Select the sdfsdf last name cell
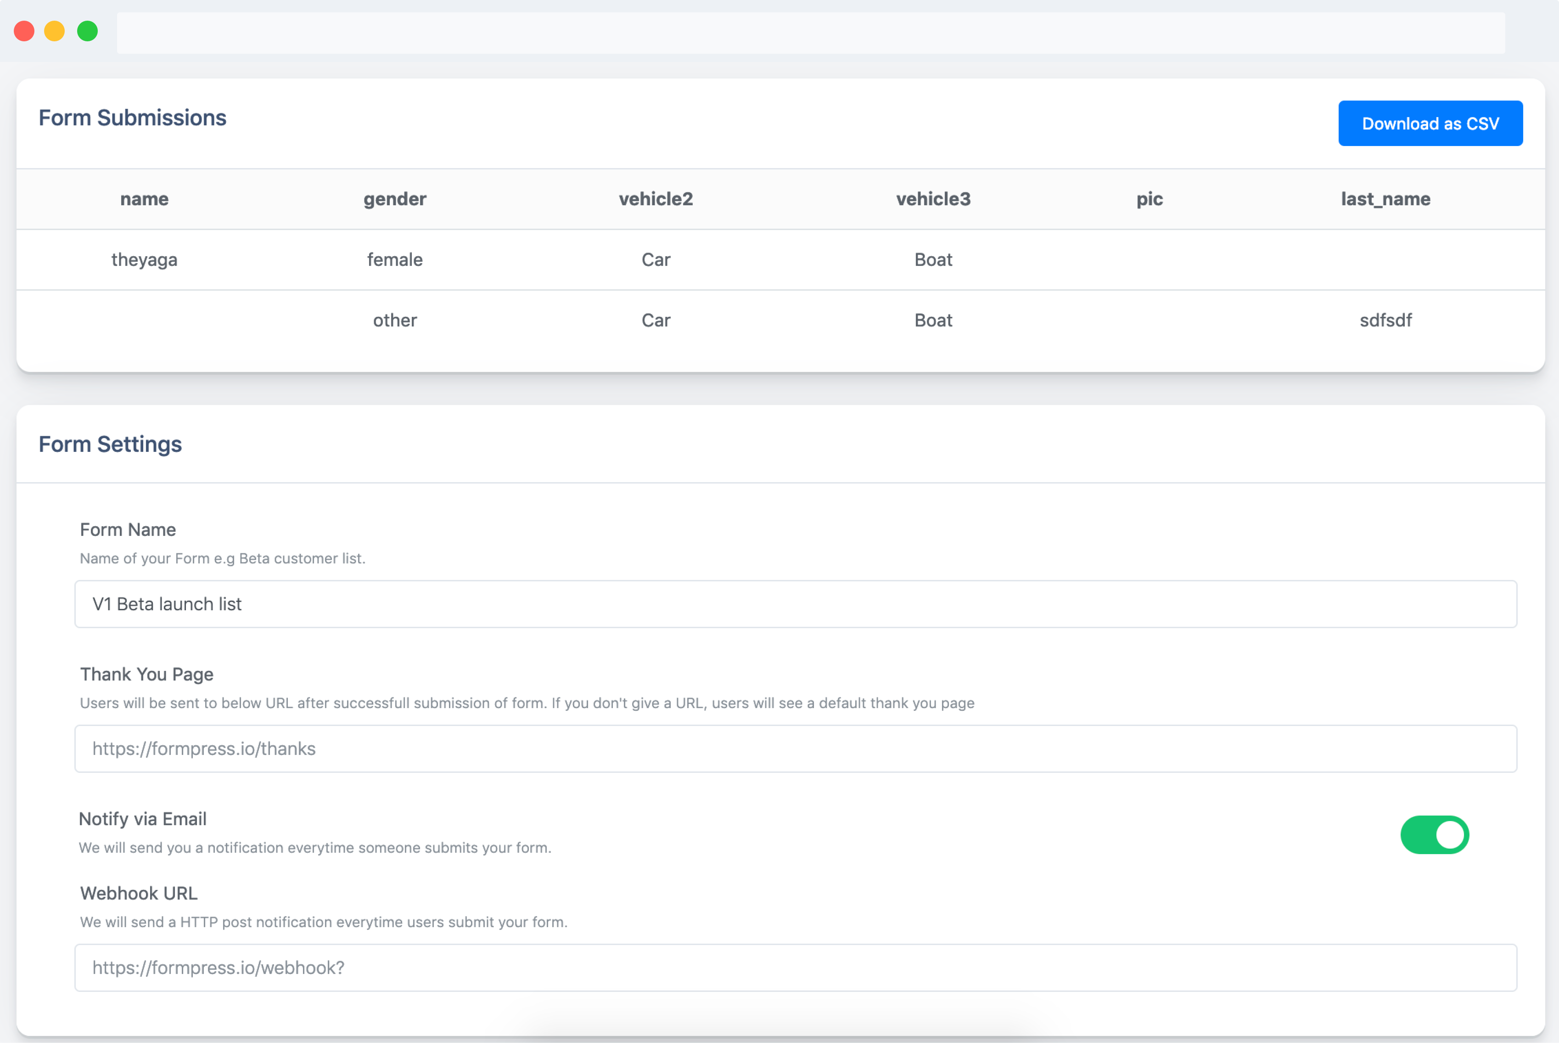The image size is (1559, 1058). [1385, 320]
